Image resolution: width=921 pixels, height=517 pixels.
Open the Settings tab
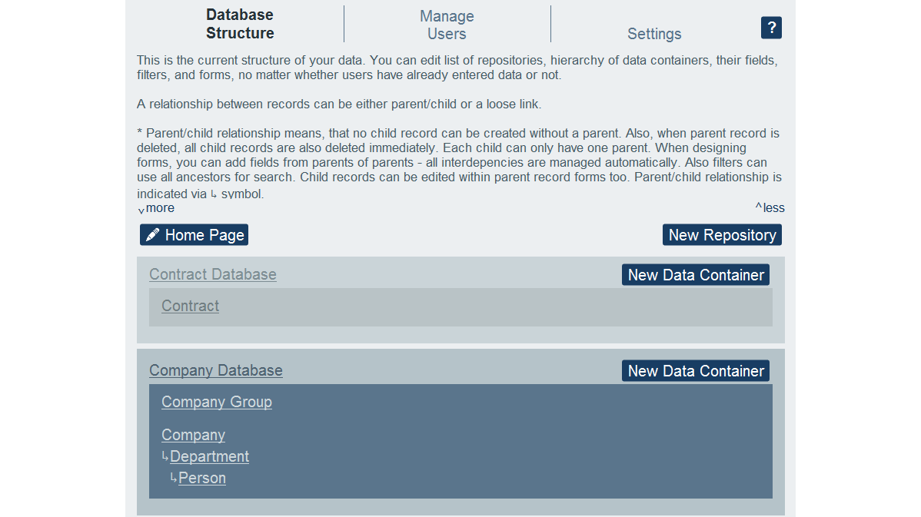point(654,34)
